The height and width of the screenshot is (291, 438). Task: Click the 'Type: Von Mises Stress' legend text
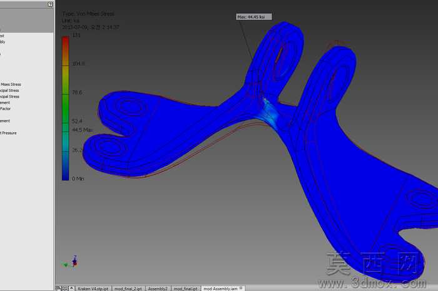point(88,14)
